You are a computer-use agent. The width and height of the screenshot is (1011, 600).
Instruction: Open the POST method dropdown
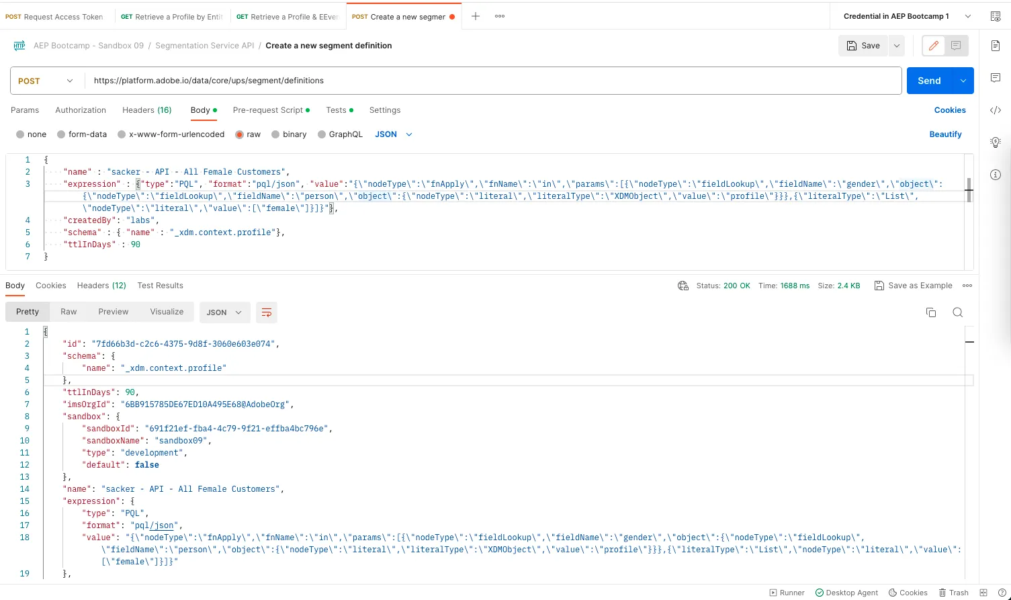tap(46, 81)
